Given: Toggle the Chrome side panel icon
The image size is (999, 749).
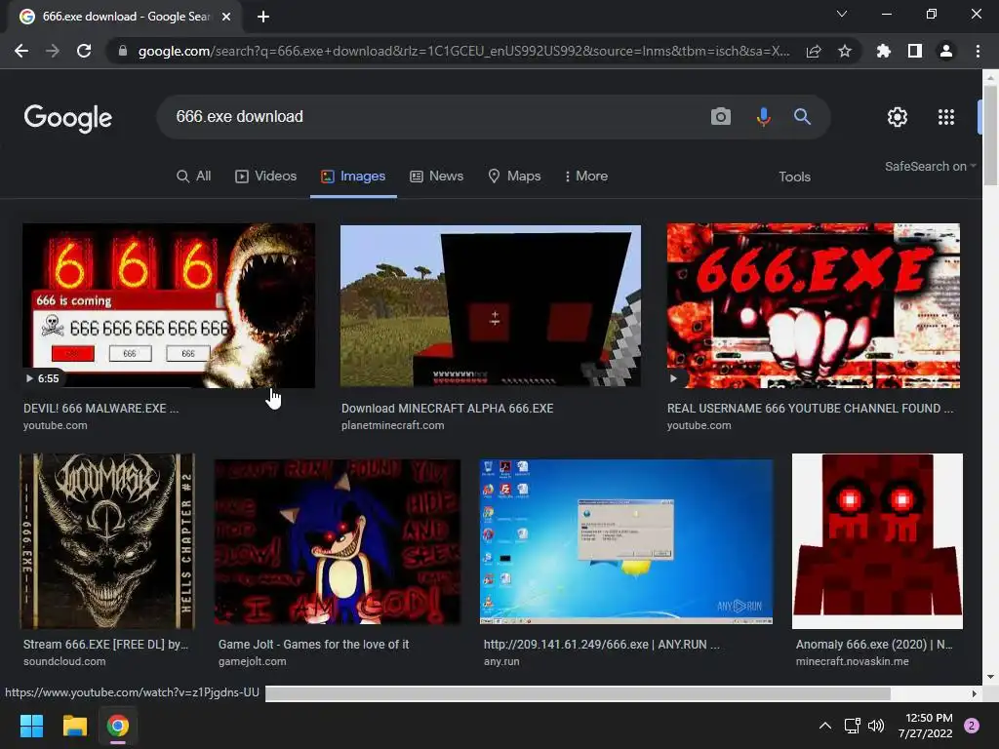Looking at the screenshot, I should coord(915,51).
